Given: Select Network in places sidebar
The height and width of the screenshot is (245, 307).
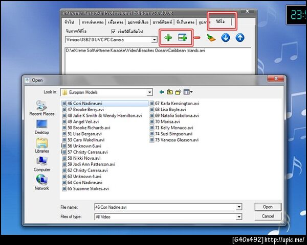Looking at the screenshot, I should tap(42, 183).
